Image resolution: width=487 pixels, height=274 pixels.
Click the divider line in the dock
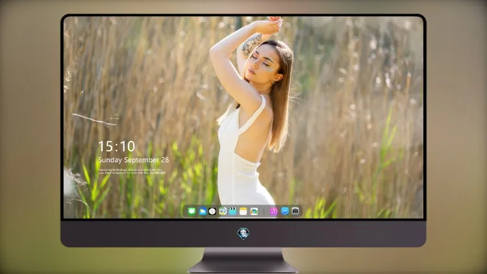[264, 212]
